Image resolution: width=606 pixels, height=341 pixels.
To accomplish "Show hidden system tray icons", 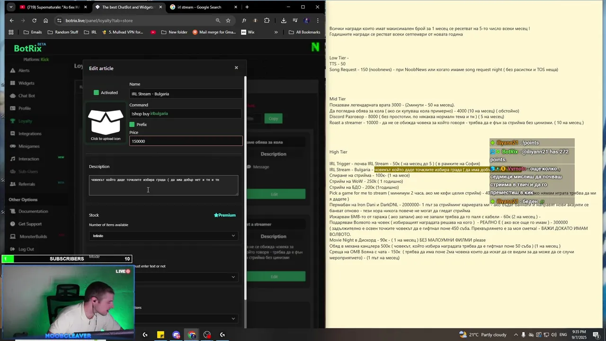I will 517,335.
